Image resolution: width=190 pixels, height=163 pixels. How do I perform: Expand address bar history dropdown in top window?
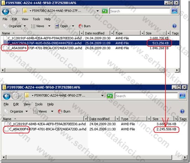click(x=98, y=11)
